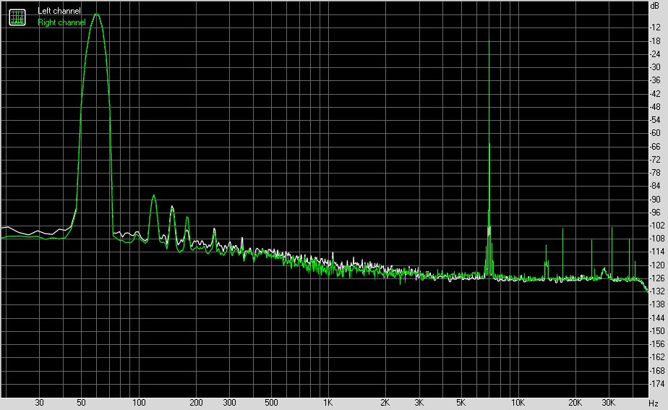
Task: Click the '300' frequency axis label
Action: point(230,403)
